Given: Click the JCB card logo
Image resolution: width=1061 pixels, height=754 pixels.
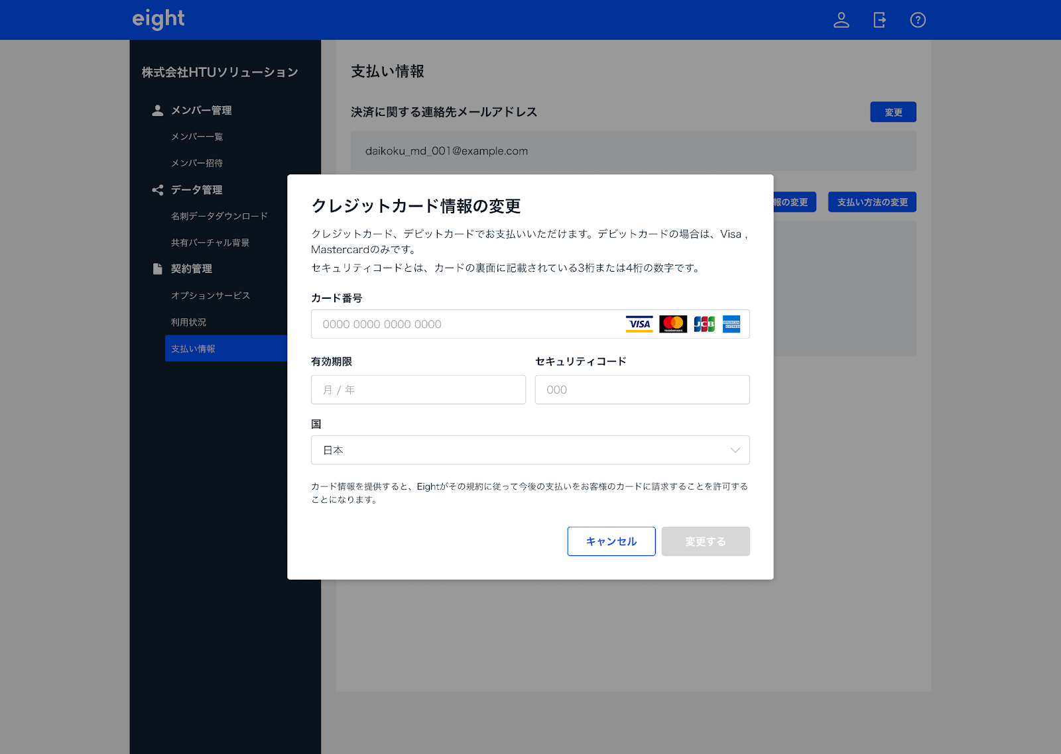Looking at the screenshot, I should coord(704,324).
